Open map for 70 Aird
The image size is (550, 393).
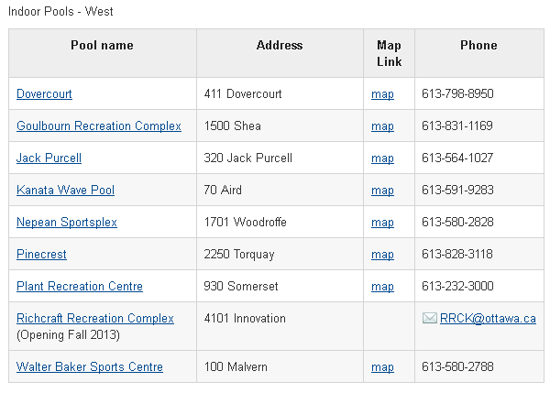point(382,191)
